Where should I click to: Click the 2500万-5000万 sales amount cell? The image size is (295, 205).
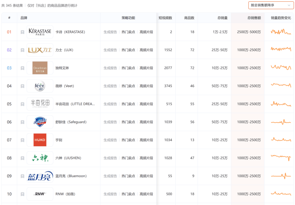249,32
